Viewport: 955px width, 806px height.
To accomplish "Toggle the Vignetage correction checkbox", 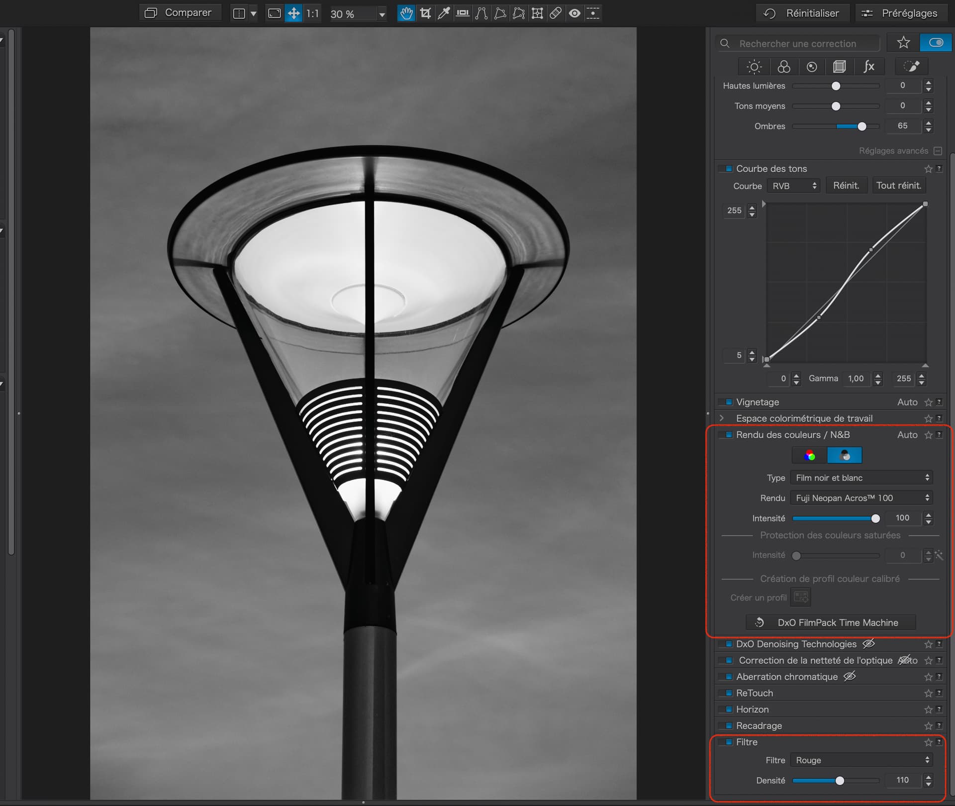I will coord(729,402).
